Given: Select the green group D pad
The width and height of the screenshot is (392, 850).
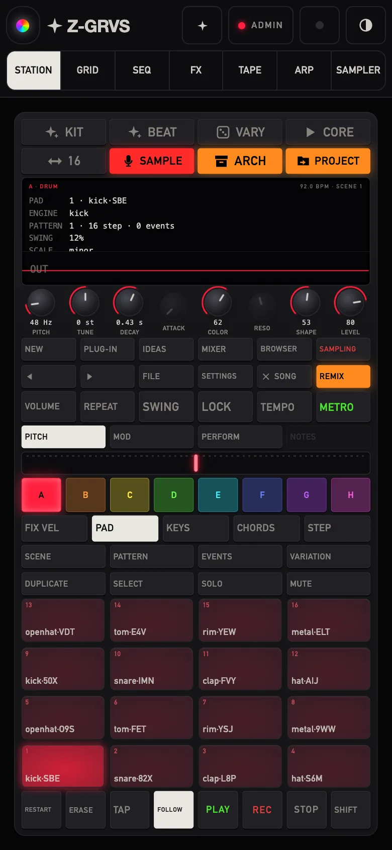Looking at the screenshot, I should coord(174,495).
